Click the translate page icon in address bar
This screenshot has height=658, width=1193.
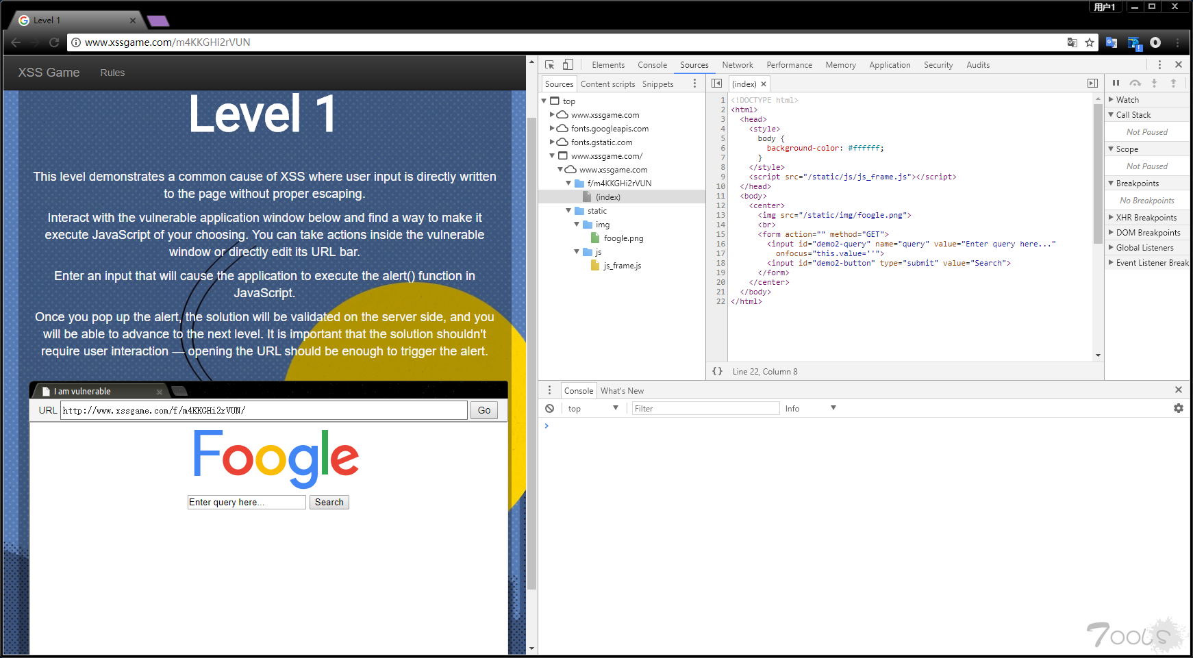point(1072,42)
